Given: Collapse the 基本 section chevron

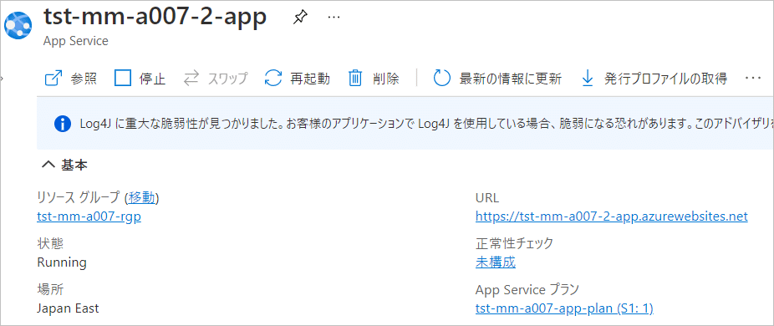Looking at the screenshot, I should pos(48,166).
